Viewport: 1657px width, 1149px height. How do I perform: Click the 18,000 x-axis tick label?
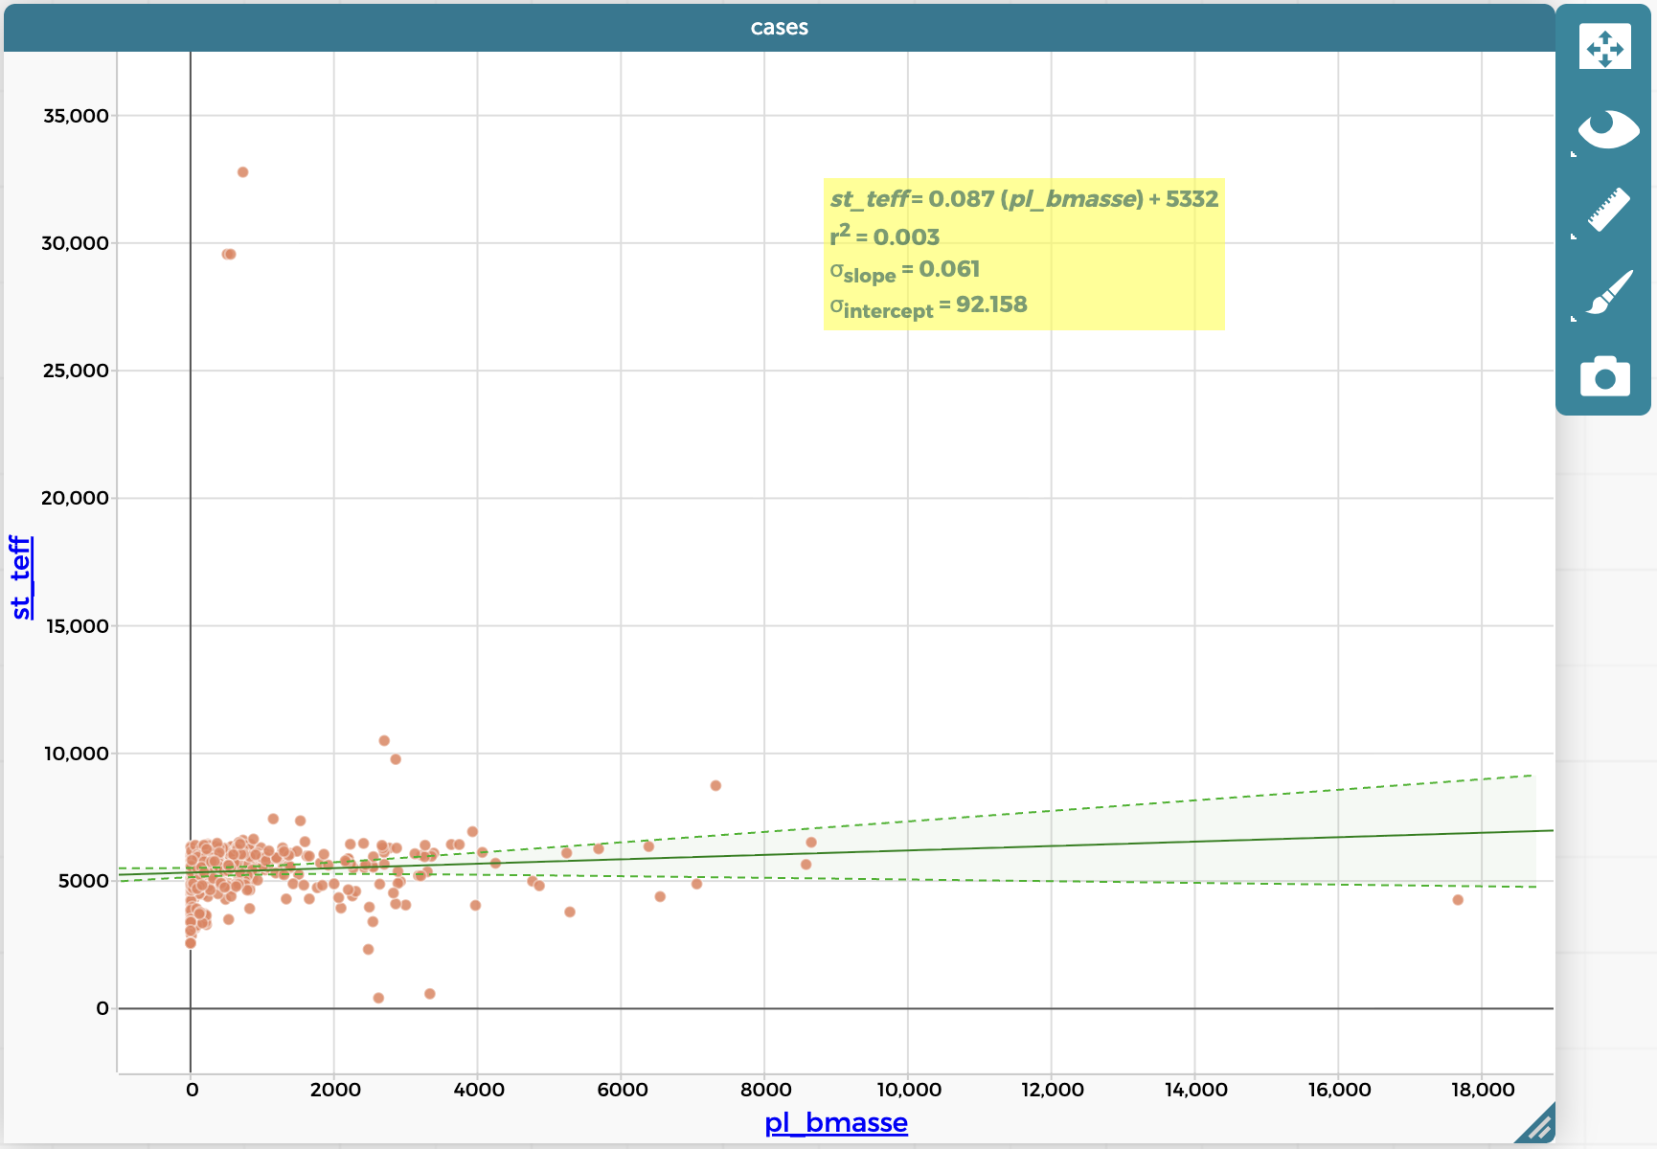[1482, 1090]
